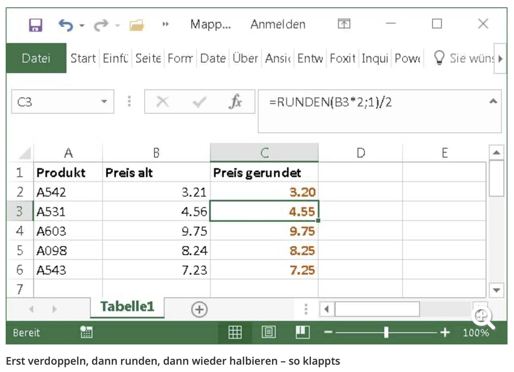Select the Start ribbon tab

(83, 58)
